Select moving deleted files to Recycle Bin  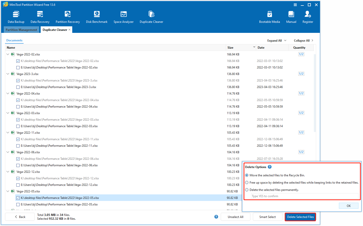247,175
